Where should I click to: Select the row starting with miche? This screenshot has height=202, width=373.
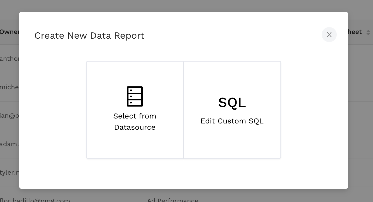(9, 87)
